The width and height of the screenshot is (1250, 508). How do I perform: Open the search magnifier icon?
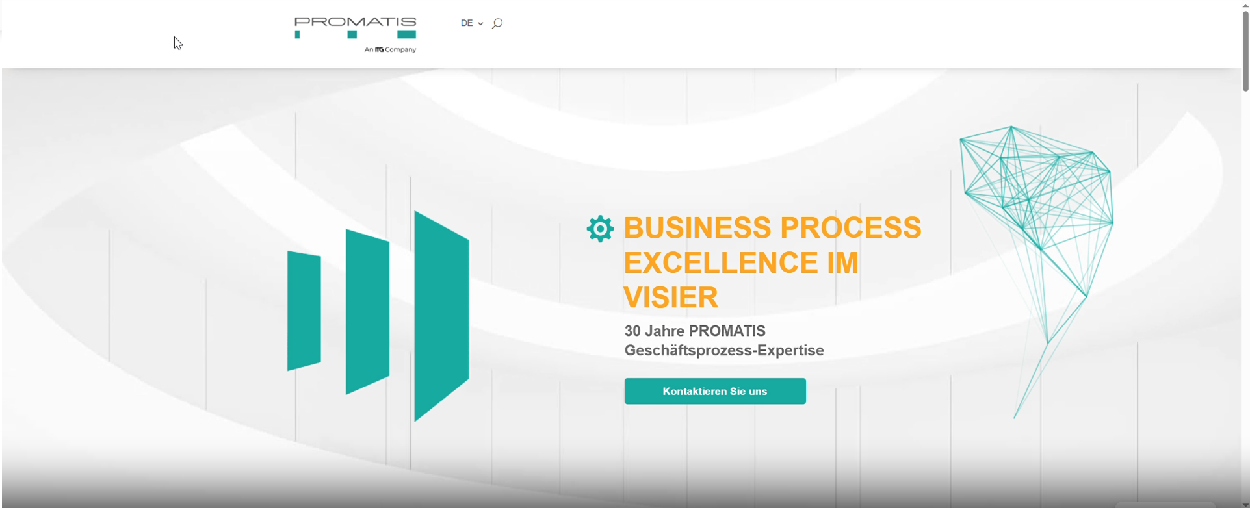tap(497, 23)
